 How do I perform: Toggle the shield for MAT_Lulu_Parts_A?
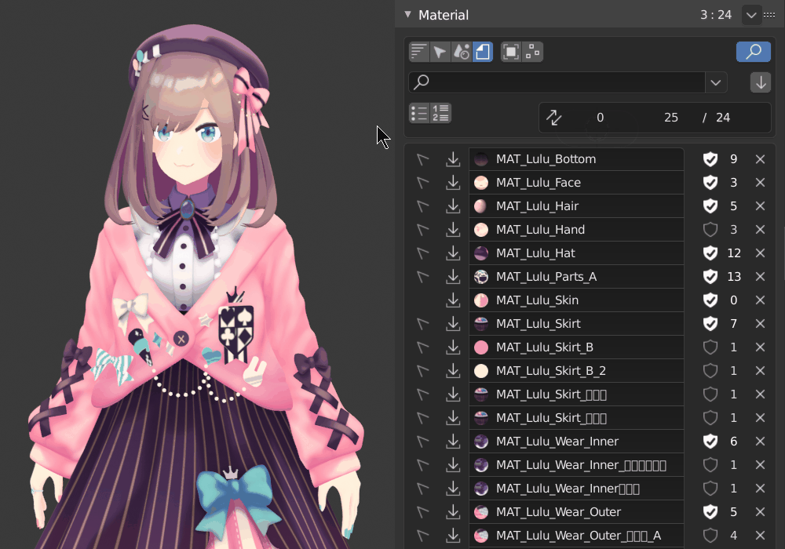pyautogui.click(x=710, y=277)
